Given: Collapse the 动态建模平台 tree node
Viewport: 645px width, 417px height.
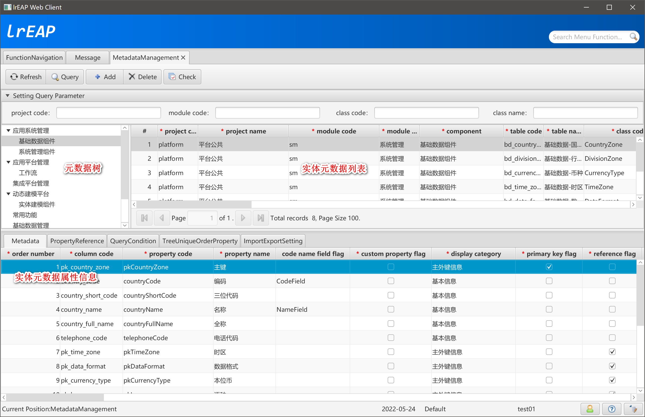Looking at the screenshot, I should (x=8, y=194).
